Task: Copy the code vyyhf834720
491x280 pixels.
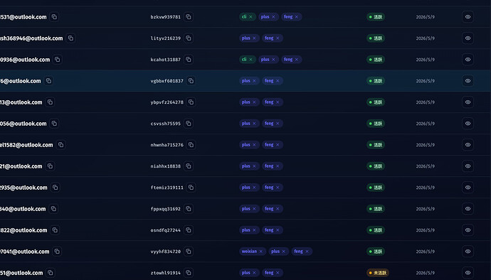Action: (x=189, y=251)
